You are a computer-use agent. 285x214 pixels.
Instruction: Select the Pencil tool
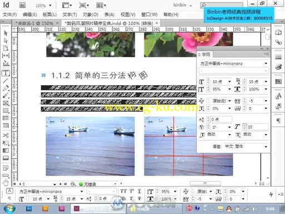6,95
